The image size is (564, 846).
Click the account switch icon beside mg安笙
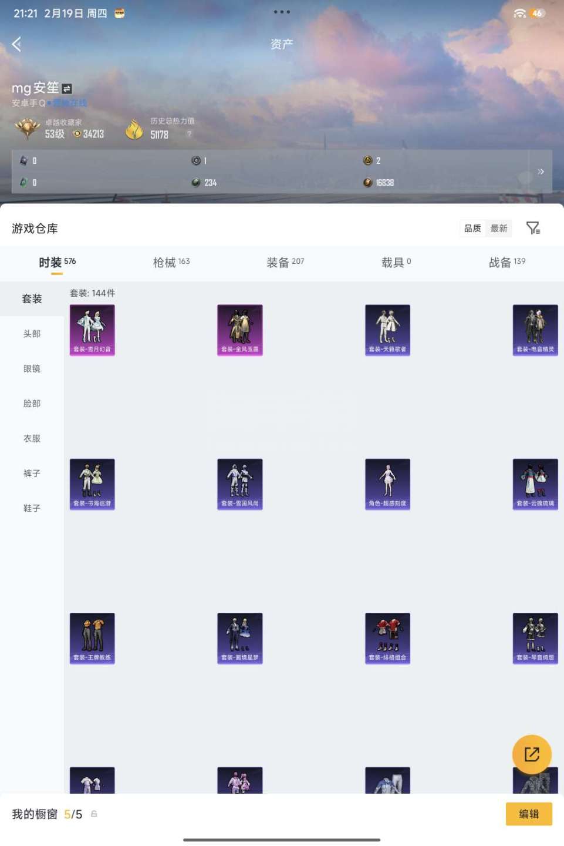point(67,89)
